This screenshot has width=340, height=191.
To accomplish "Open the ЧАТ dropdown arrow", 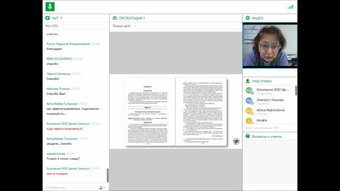I will pos(62,18).
